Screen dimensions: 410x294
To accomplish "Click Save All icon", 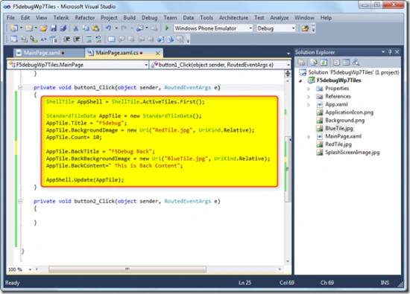I will 63,28.
